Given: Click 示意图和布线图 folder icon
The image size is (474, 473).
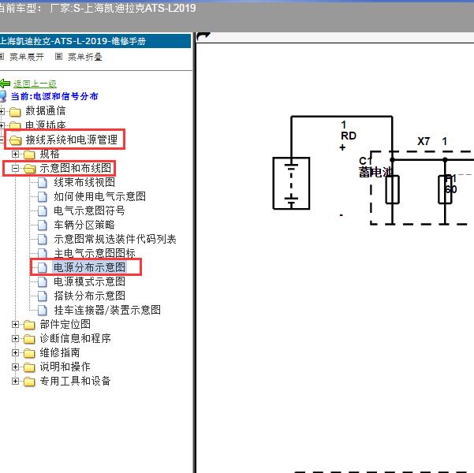Looking at the screenshot, I should tap(29, 169).
